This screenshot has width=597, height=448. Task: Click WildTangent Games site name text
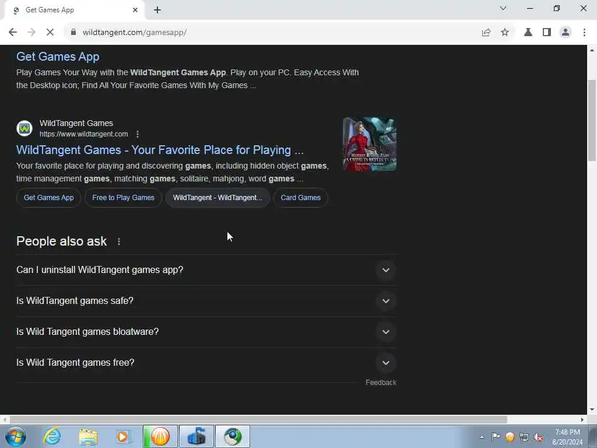(76, 123)
